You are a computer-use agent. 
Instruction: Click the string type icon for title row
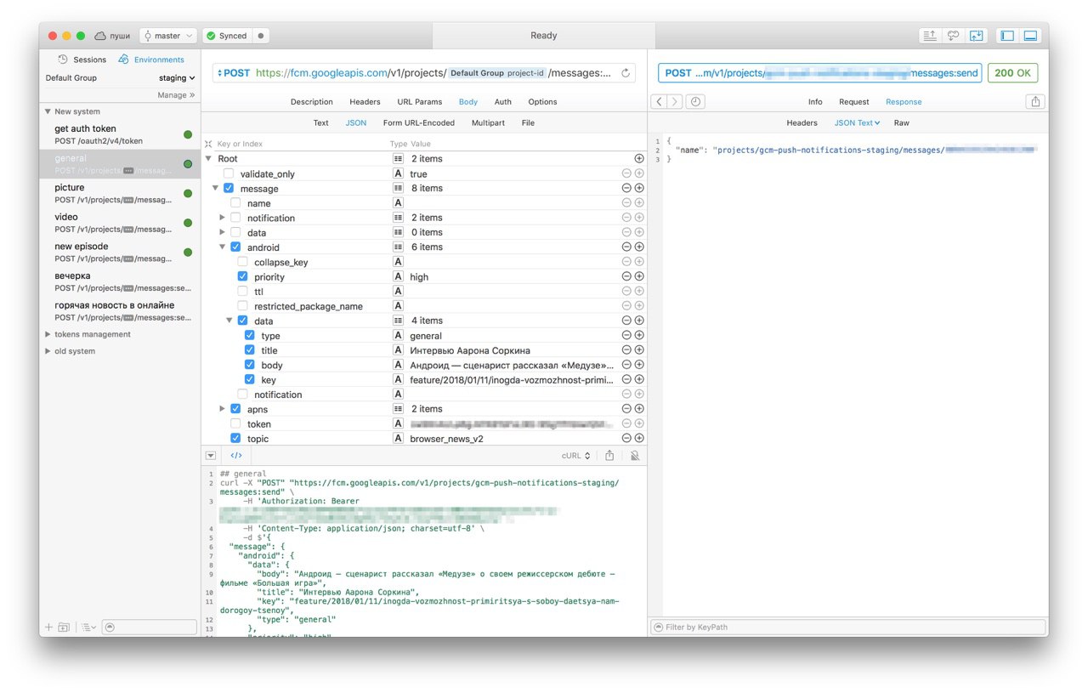397,350
